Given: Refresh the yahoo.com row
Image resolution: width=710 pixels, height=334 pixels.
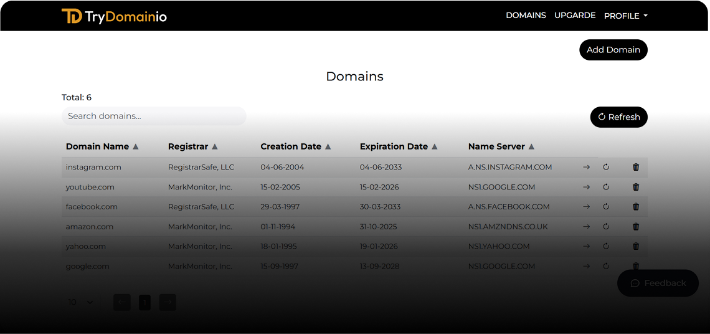Looking at the screenshot, I should coord(606,247).
